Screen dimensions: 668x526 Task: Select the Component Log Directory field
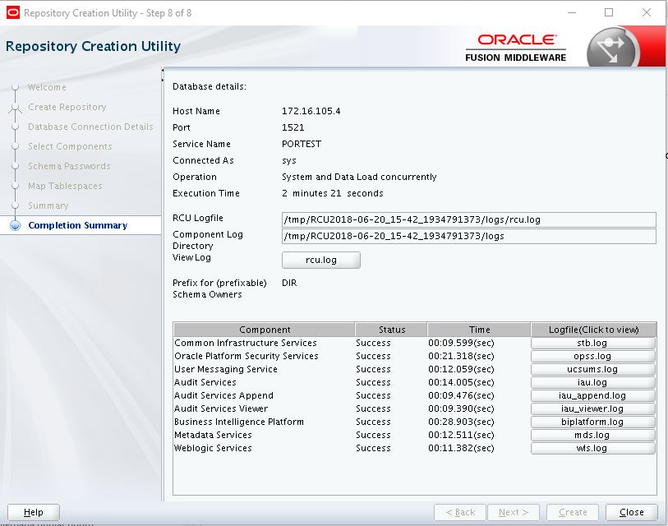(468, 236)
